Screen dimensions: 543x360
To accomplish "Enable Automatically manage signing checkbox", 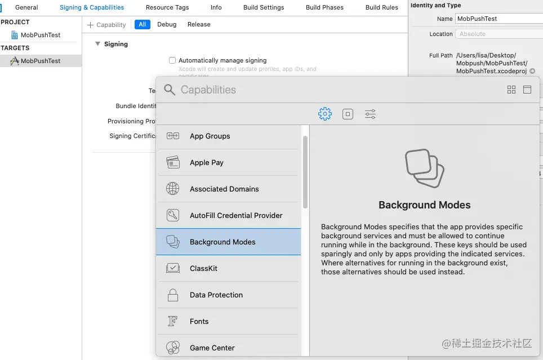I will pyautogui.click(x=172, y=60).
